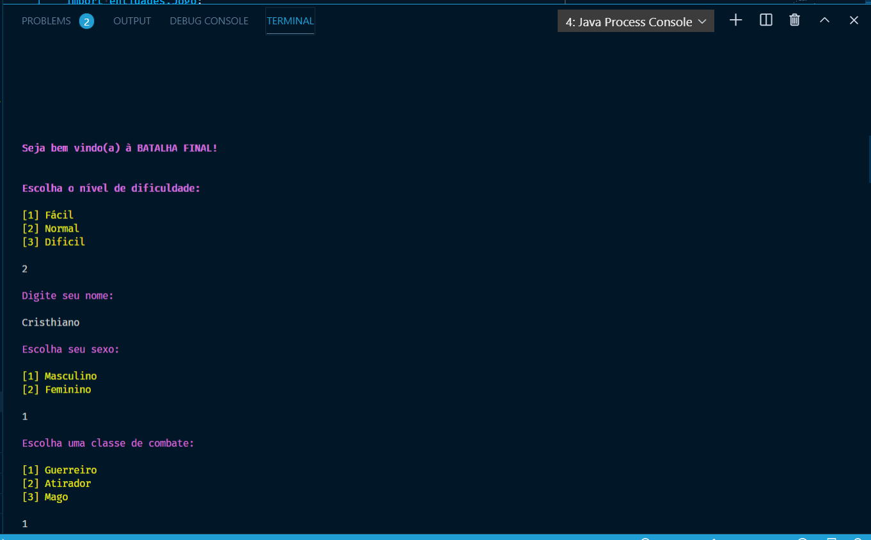Screen dimensions: 871x540
Task: Switch to the PROBLEMS tab
Action: click(46, 20)
